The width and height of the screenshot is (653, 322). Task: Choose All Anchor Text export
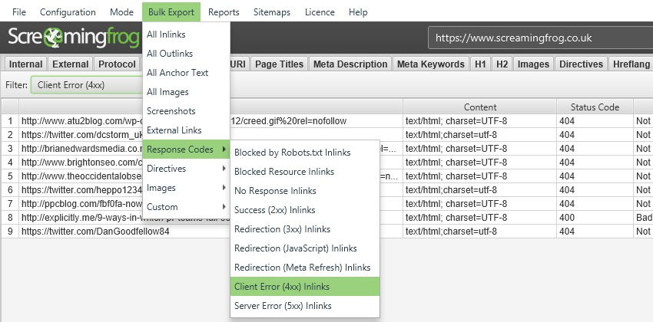pyautogui.click(x=186, y=73)
